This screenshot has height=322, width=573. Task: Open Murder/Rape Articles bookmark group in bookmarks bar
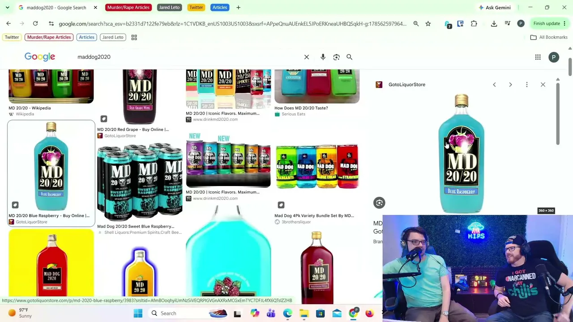(x=49, y=37)
